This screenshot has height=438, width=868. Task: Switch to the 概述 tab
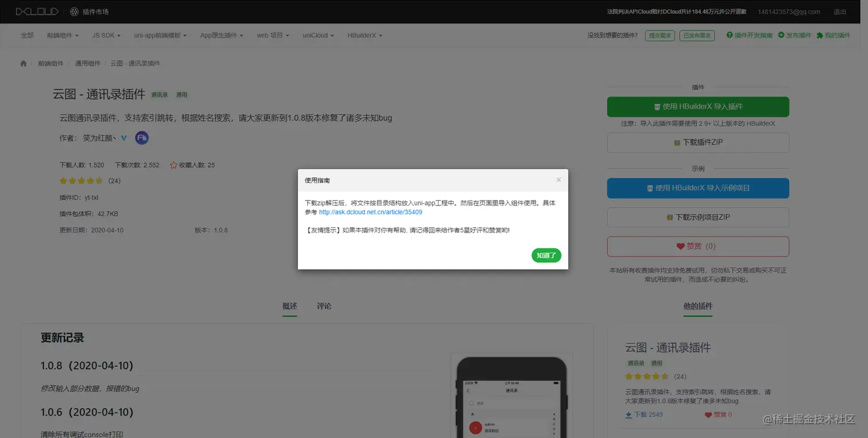click(x=290, y=306)
